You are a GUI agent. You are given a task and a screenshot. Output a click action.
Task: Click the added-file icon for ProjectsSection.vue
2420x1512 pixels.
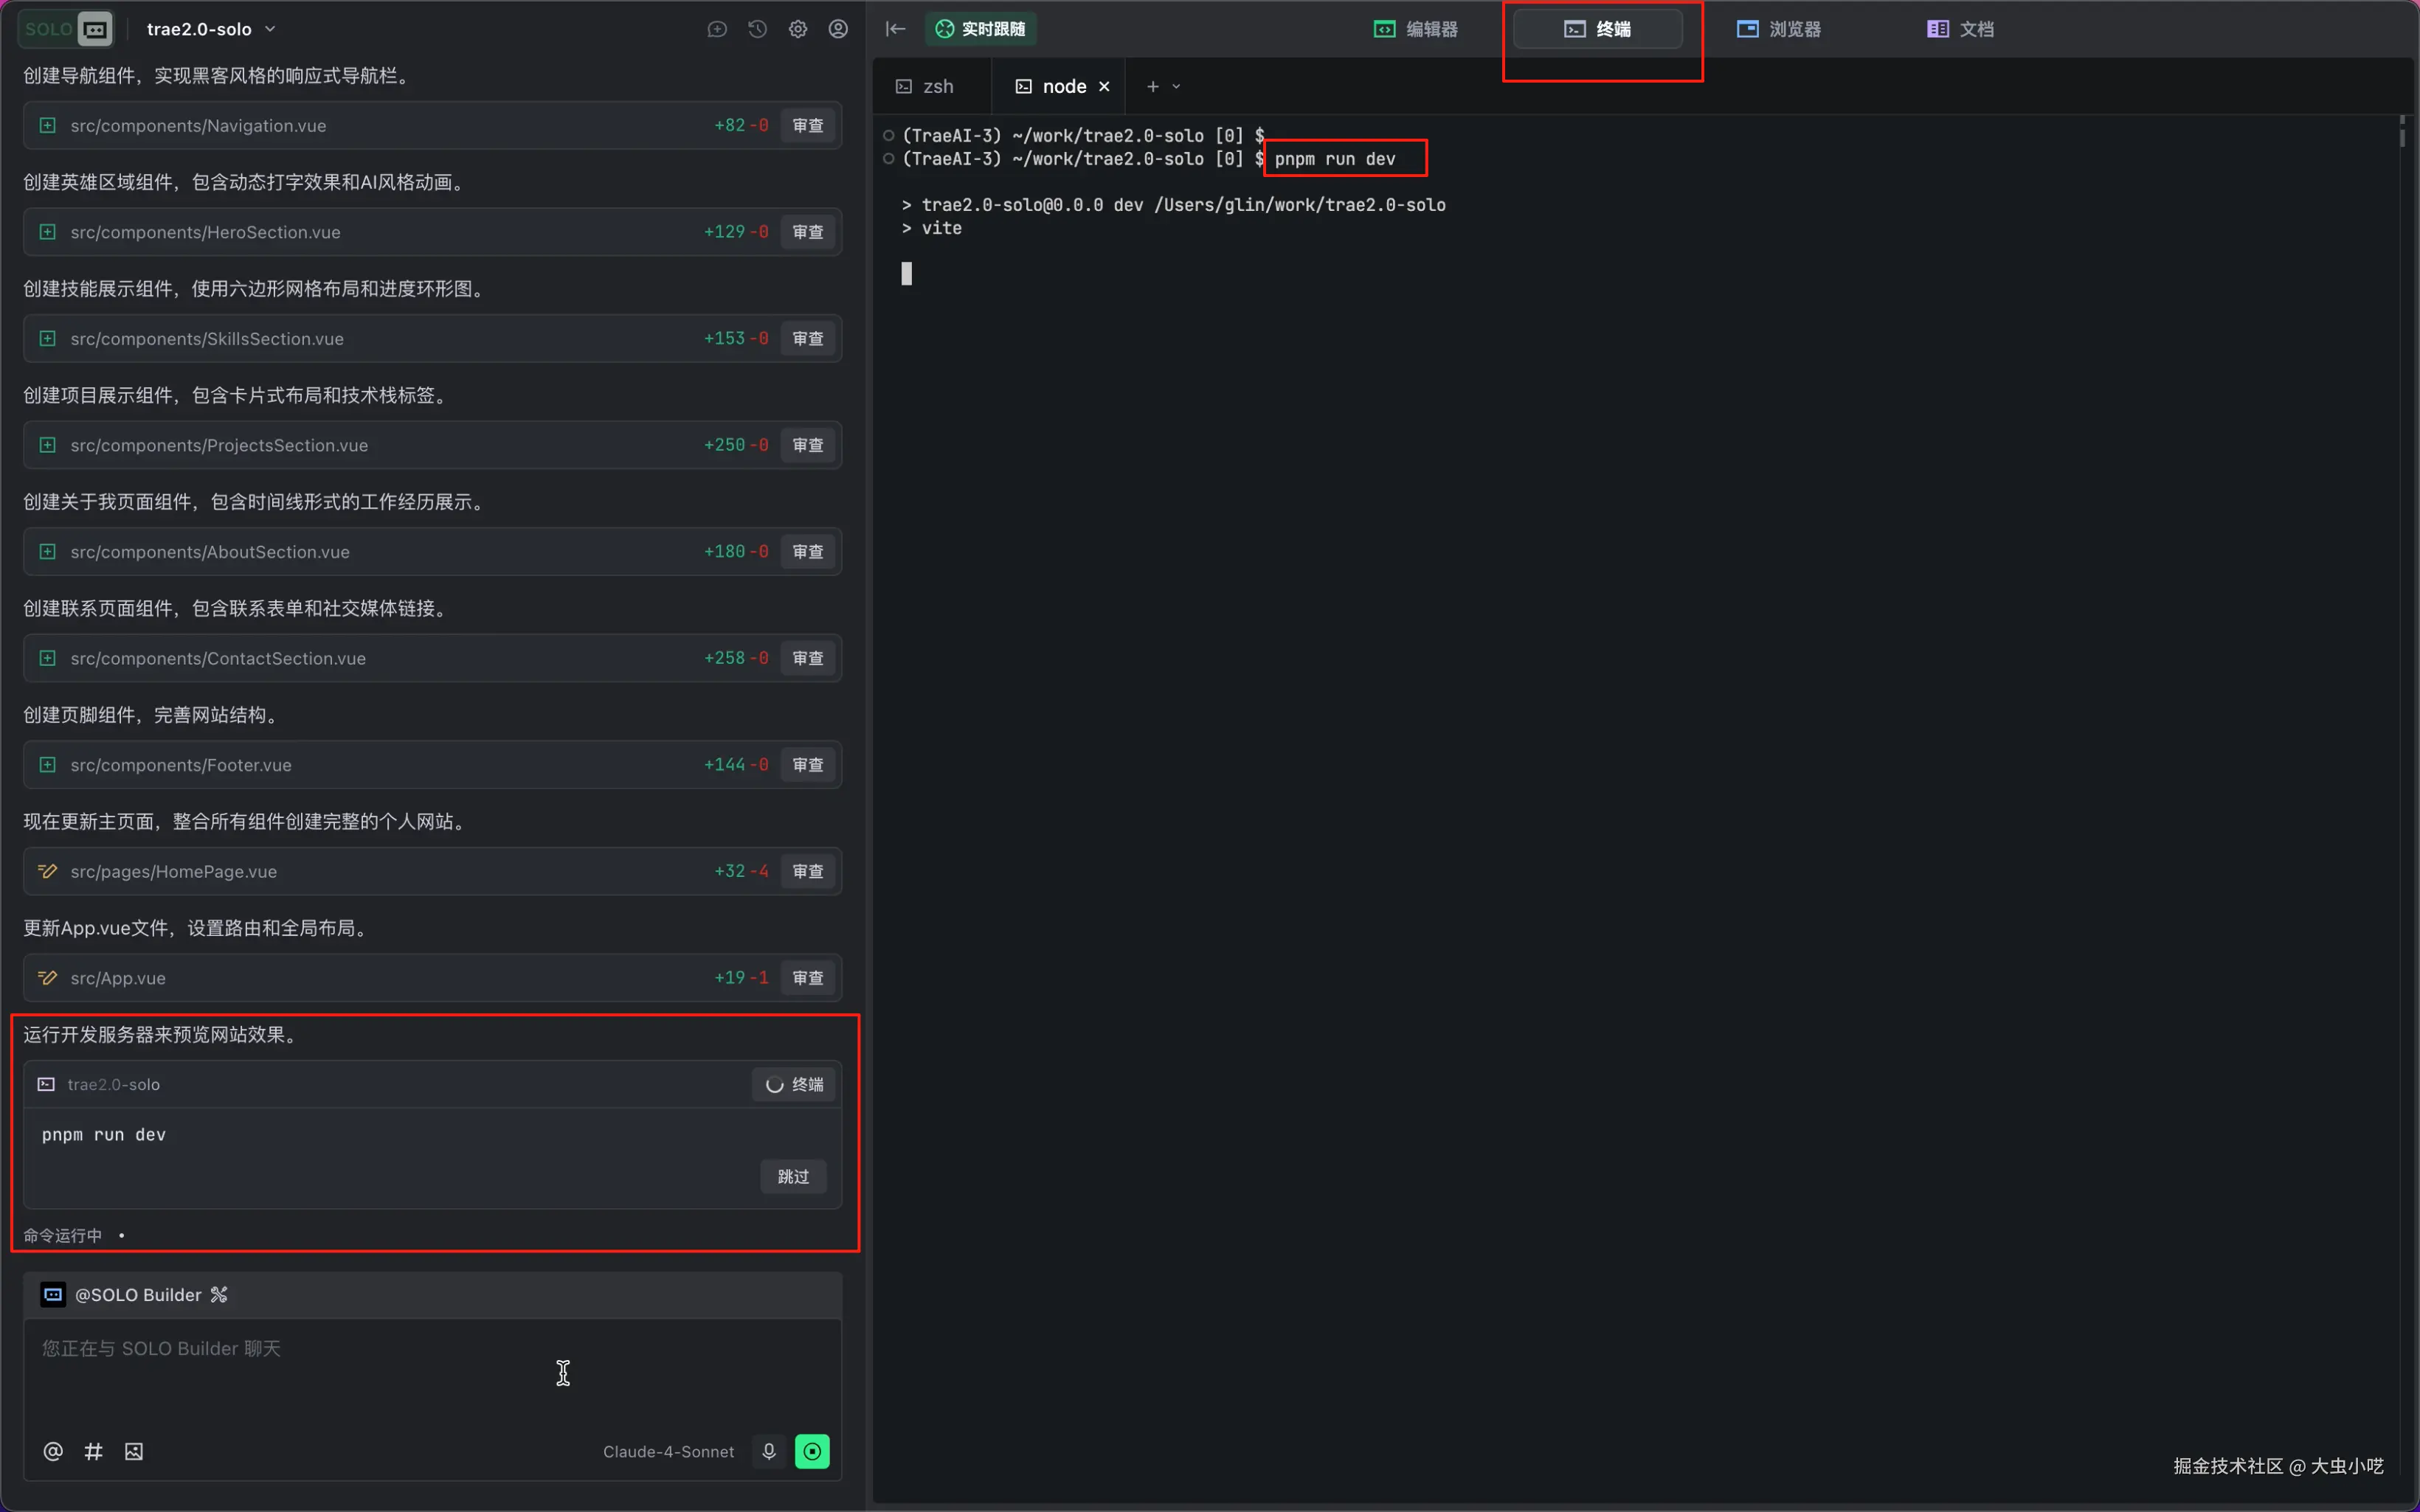[47, 445]
